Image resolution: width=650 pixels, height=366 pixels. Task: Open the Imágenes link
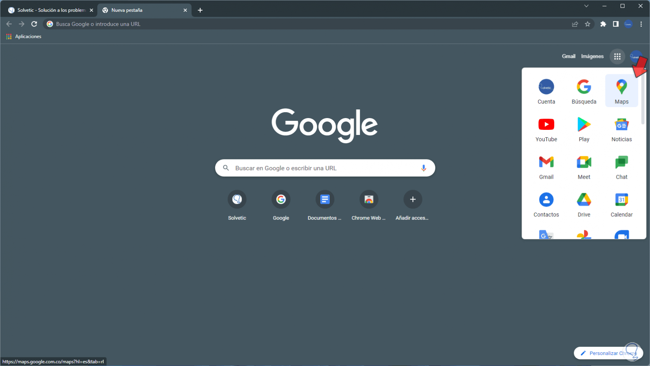[x=592, y=56]
